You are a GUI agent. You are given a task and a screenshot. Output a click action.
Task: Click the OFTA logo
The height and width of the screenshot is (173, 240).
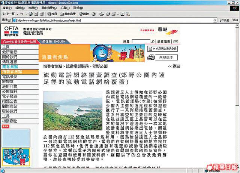pyautogui.click(x=12, y=30)
